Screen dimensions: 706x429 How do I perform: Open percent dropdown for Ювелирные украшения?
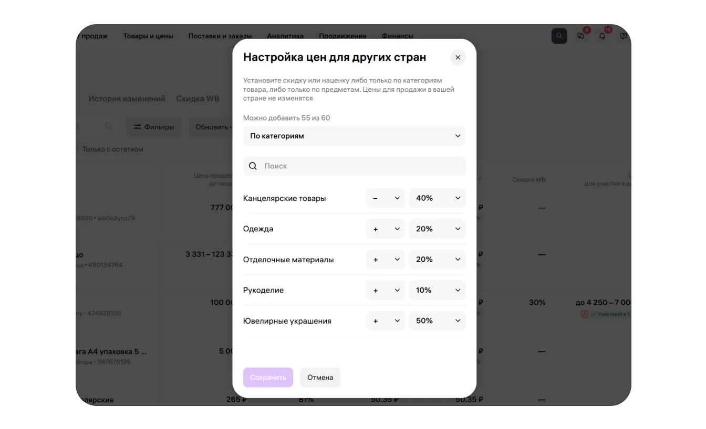coord(437,321)
